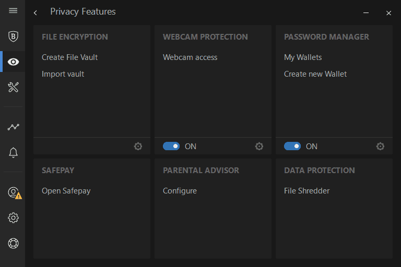Open Webcam access
The width and height of the screenshot is (401, 267).
190,57
